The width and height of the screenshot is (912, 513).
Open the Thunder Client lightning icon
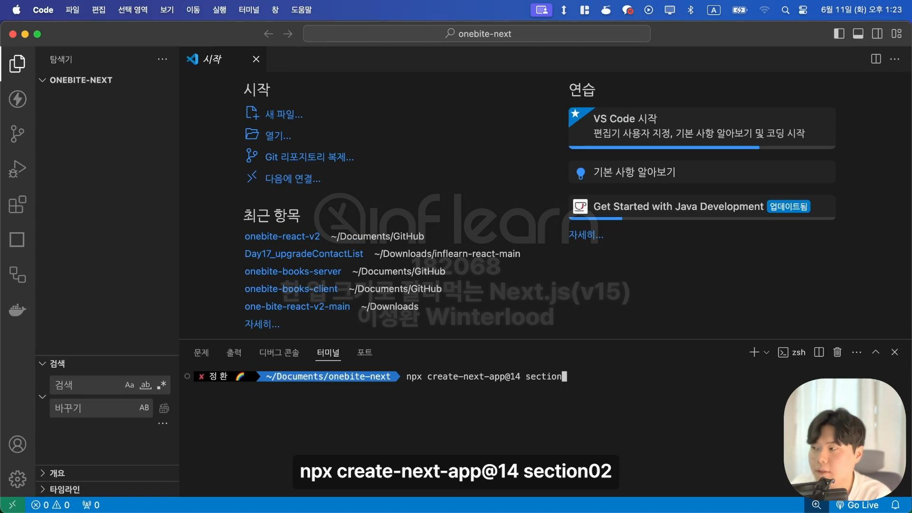pos(18,99)
